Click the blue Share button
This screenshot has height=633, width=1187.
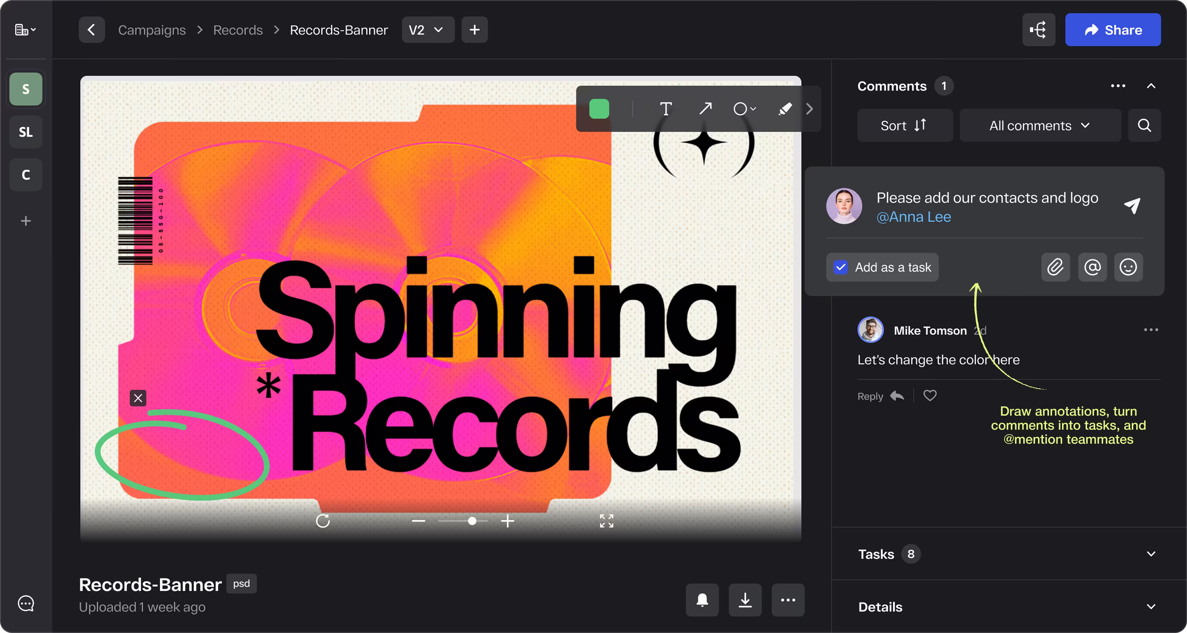point(1112,30)
